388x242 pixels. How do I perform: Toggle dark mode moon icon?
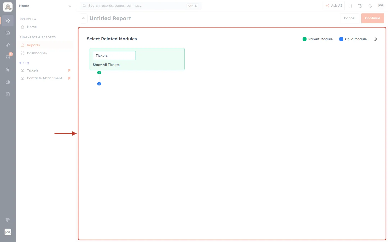tap(370, 6)
